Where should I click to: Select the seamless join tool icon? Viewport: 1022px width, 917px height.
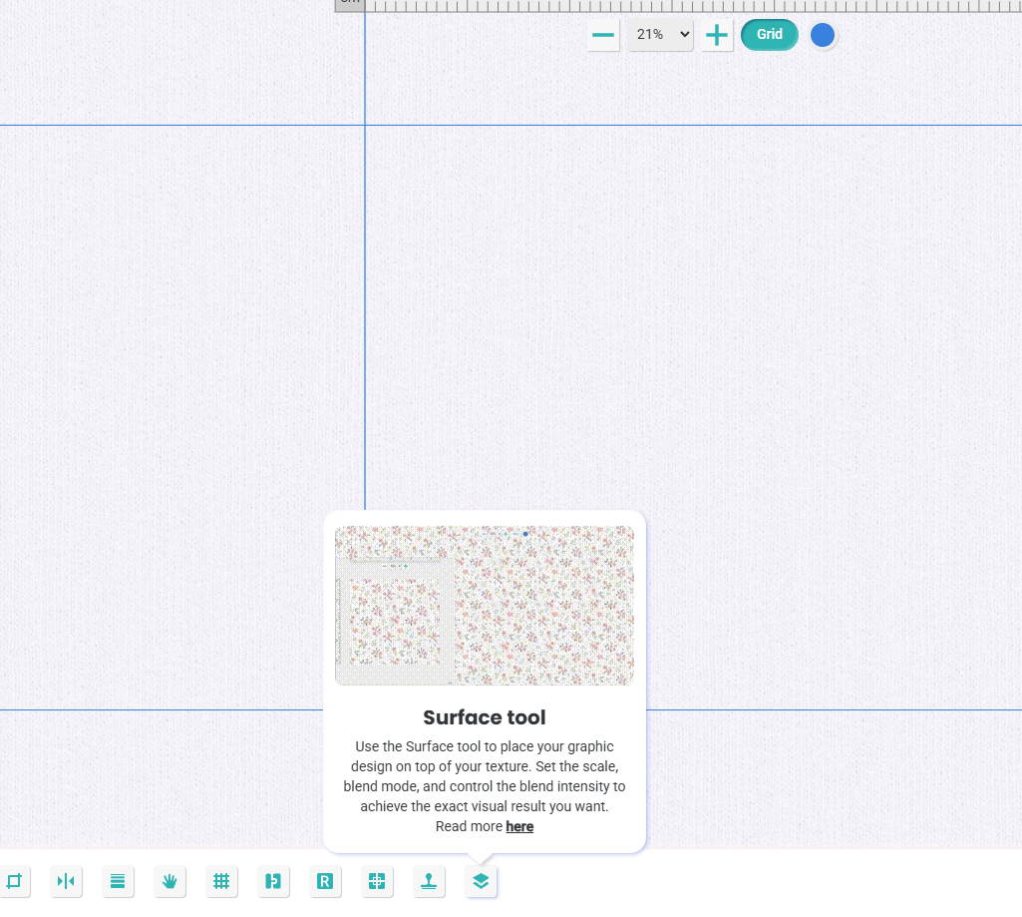coord(273,881)
